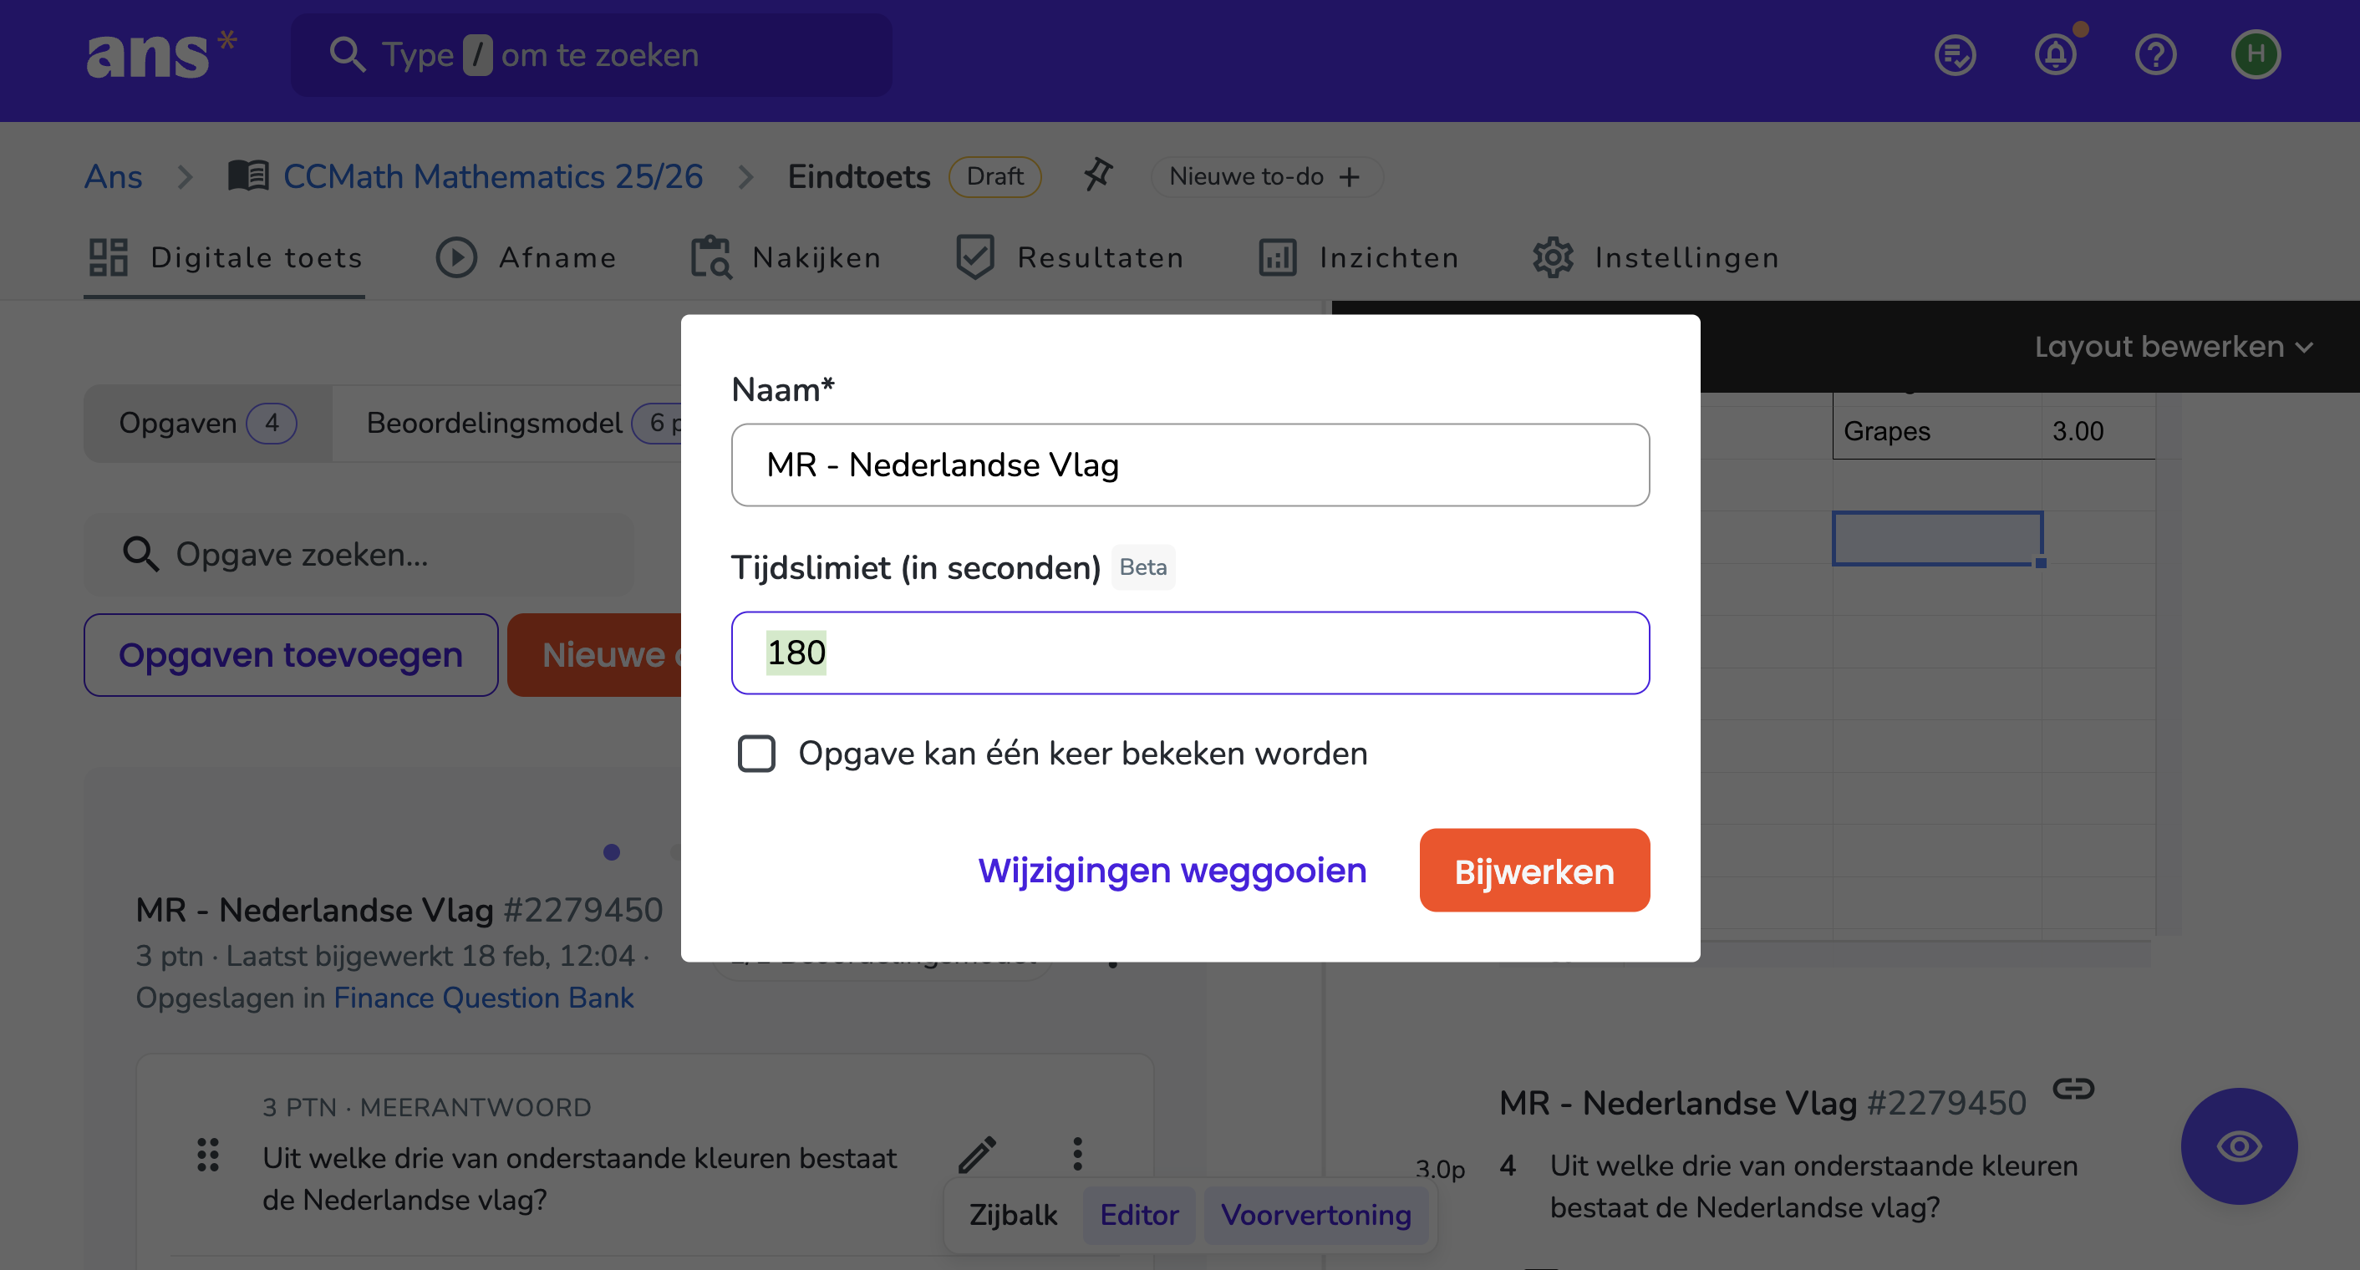Switch to Digitale toets tab
Image resolution: width=2360 pixels, height=1270 pixels.
tap(225, 257)
